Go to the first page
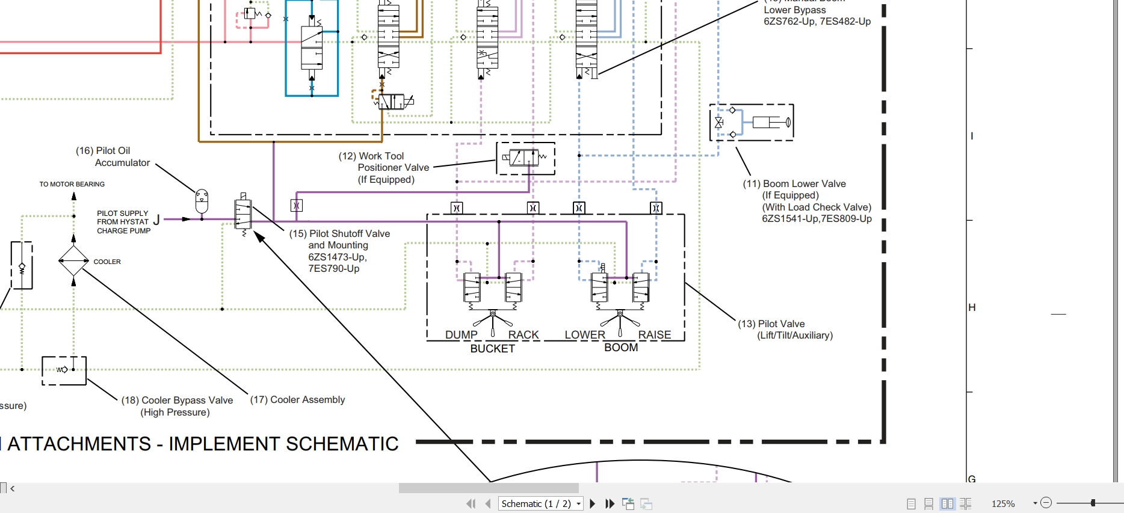 tap(471, 503)
